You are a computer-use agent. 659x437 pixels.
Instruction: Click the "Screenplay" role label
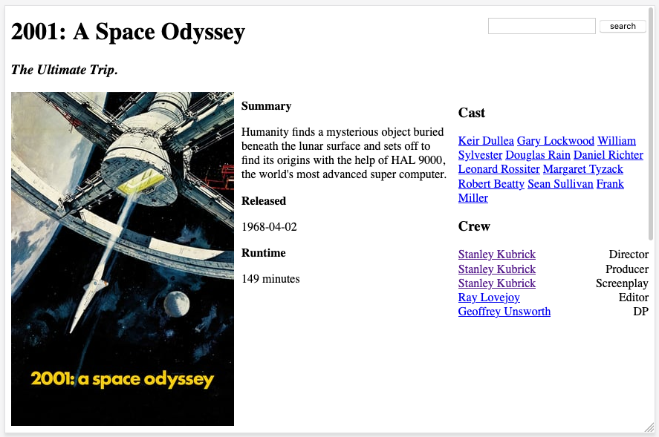click(622, 283)
